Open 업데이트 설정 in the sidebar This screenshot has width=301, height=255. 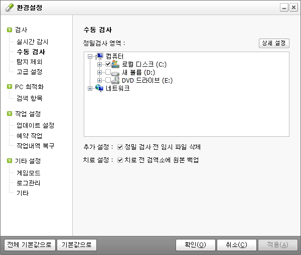[35, 125]
